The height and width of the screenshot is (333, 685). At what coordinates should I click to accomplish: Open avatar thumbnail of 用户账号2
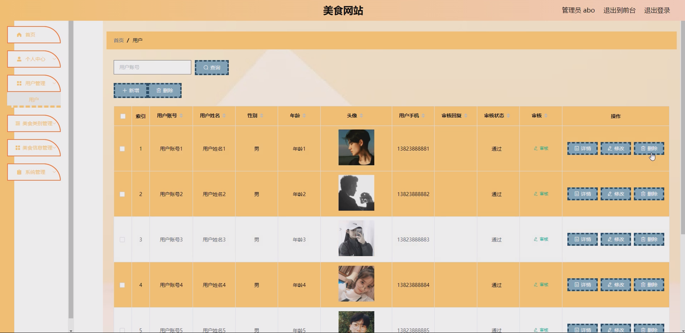(356, 193)
